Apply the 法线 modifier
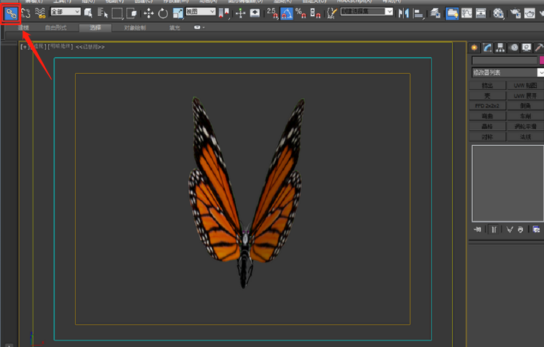This screenshot has width=544, height=347. tap(525, 137)
